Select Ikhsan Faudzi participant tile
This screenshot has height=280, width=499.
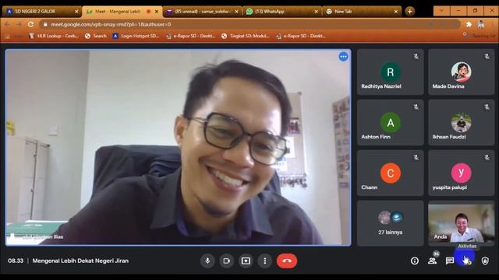pos(461,123)
